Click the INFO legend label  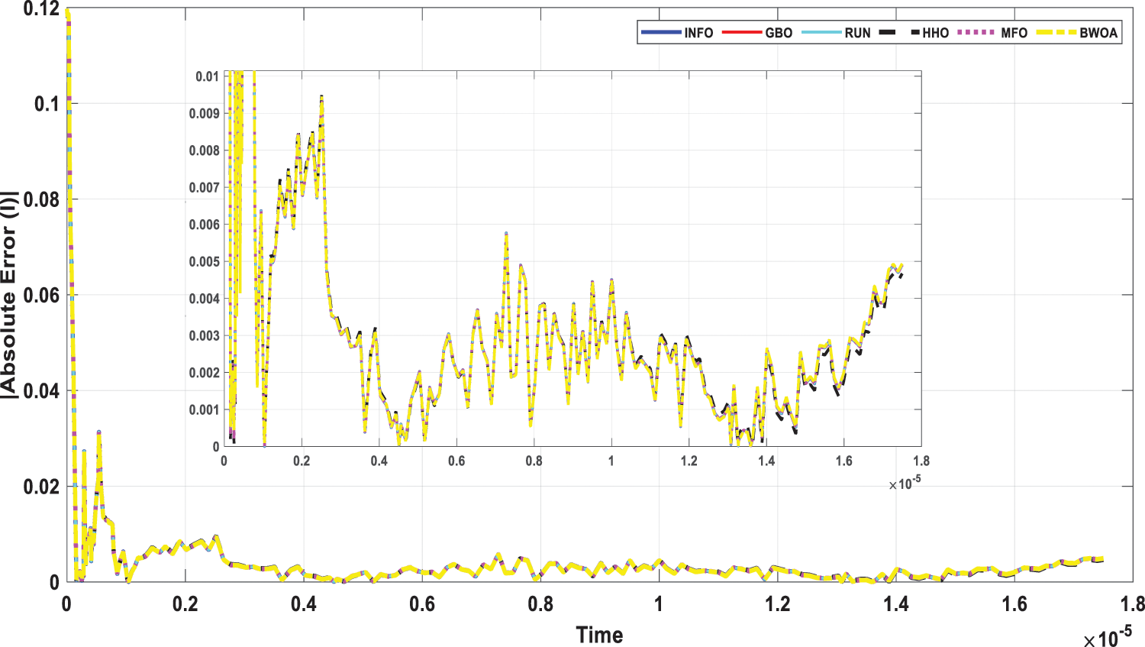[698, 33]
